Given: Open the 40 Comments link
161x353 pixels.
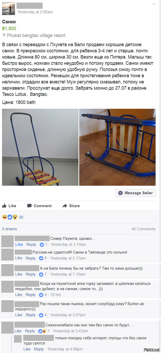Looking at the screenshot, I should pyautogui.click(x=143, y=229).
